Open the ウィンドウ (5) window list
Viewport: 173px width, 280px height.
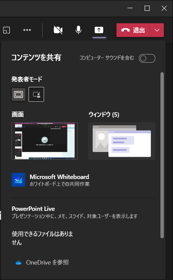(x=122, y=141)
